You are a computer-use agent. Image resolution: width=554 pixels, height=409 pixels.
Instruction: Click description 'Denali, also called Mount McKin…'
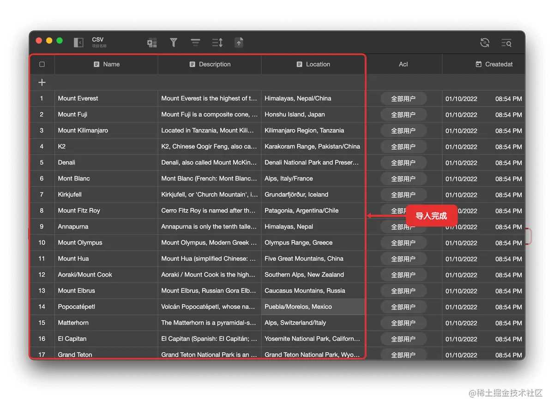tap(210, 162)
